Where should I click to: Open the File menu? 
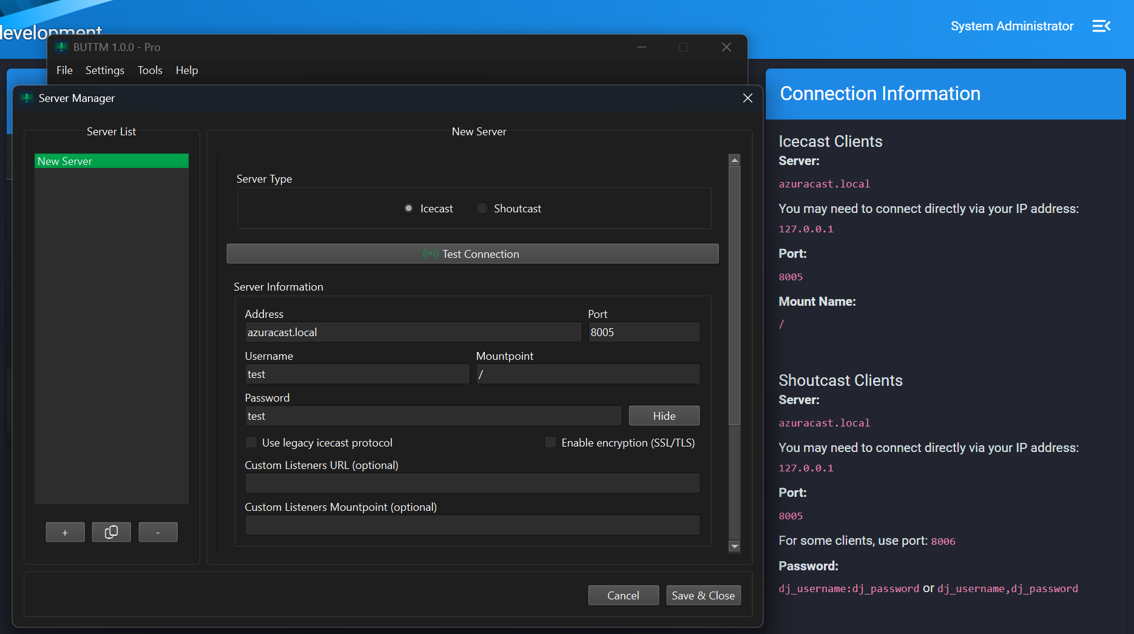(64, 70)
